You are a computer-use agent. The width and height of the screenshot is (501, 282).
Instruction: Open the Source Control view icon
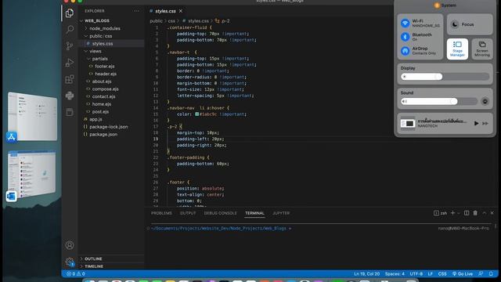coord(70,45)
